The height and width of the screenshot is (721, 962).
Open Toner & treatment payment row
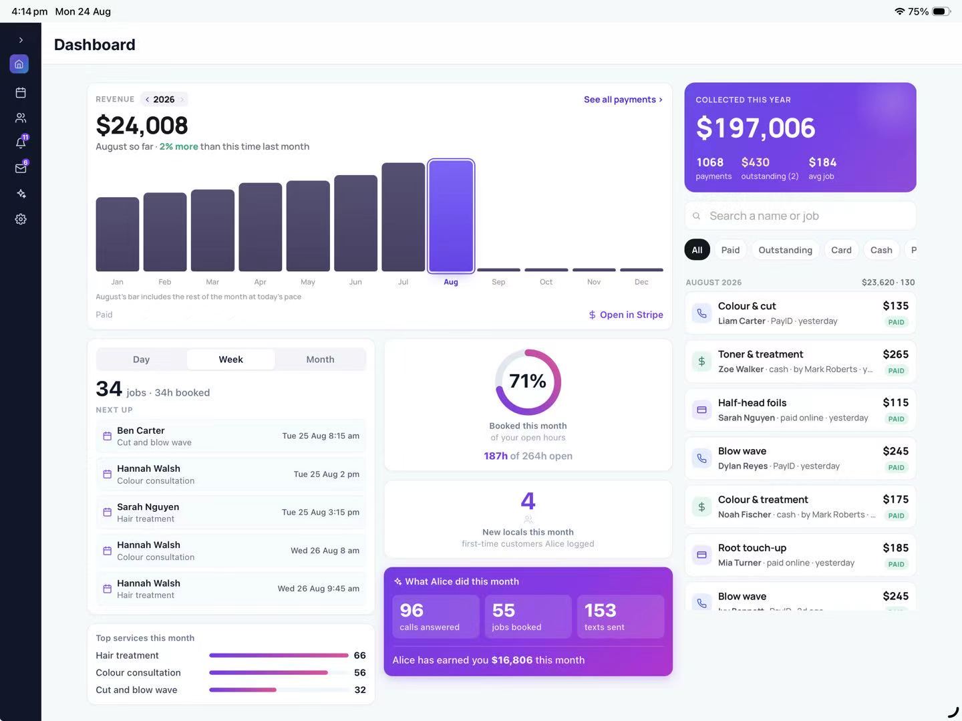(x=800, y=362)
